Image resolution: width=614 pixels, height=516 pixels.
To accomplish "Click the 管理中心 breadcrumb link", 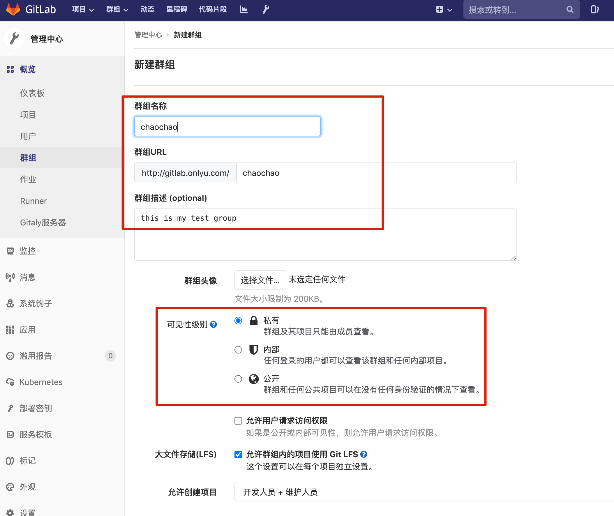I will pyautogui.click(x=148, y=35).
